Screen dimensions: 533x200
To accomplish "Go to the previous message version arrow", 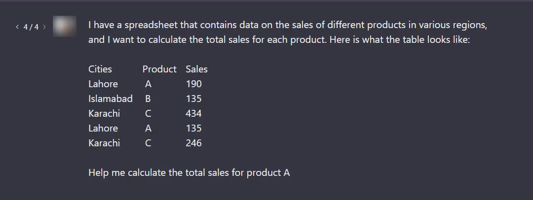I will tap(17, 27).
